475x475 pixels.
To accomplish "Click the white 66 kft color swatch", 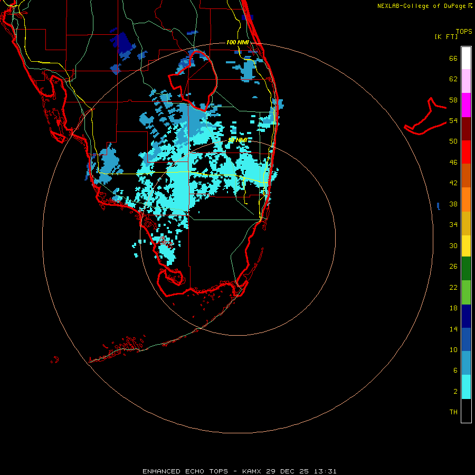I will click(466, 58).
